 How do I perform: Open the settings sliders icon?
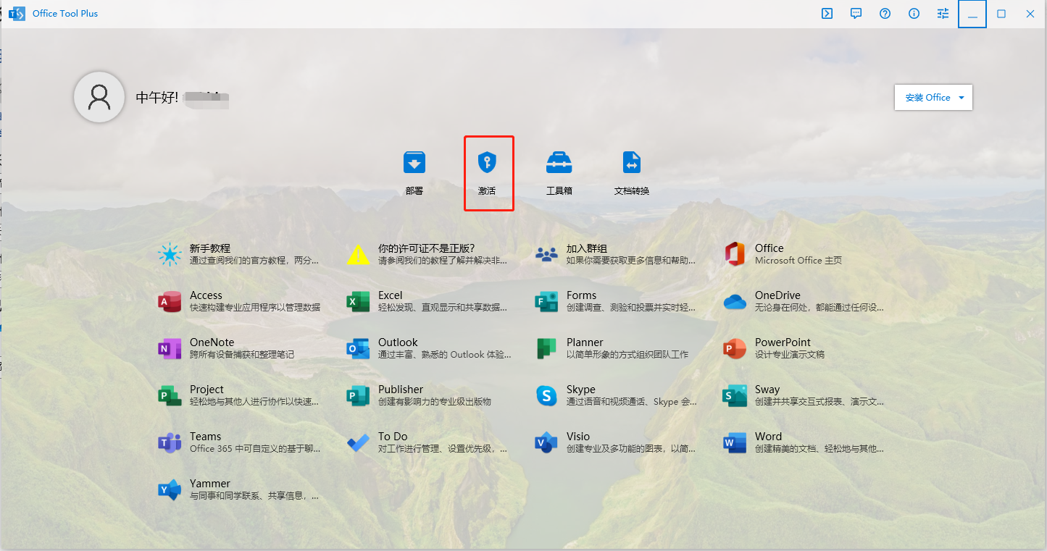943,14
